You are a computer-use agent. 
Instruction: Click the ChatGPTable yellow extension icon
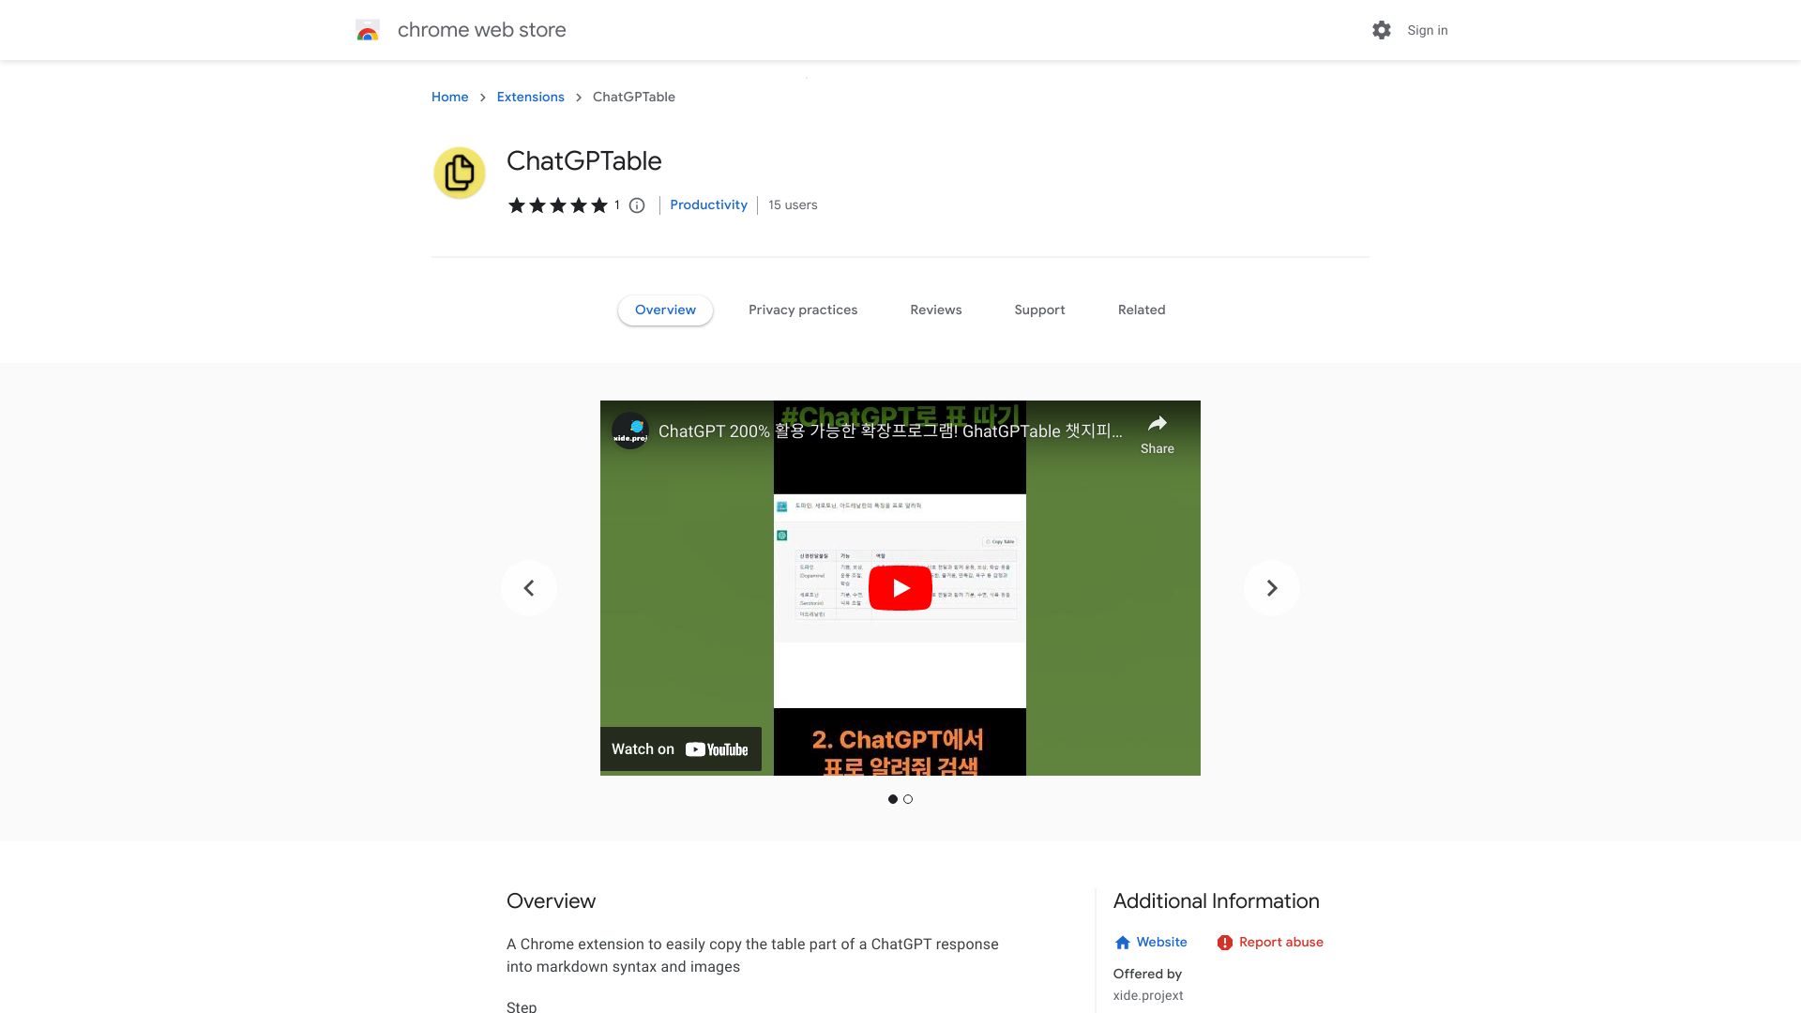460,173
